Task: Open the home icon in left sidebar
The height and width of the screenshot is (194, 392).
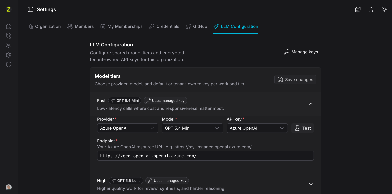Action: point(9,26)
